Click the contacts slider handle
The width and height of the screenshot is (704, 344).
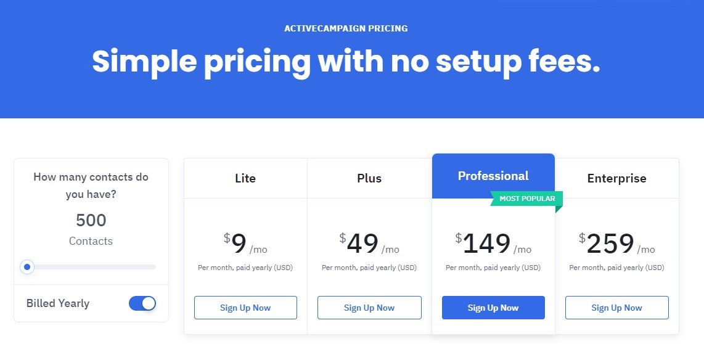(x=27, y=267)
